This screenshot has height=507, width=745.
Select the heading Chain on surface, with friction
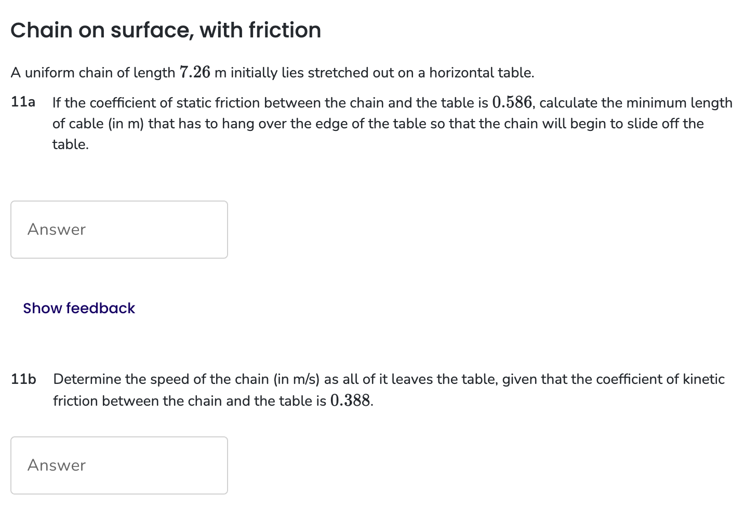[x=166, y=30]
